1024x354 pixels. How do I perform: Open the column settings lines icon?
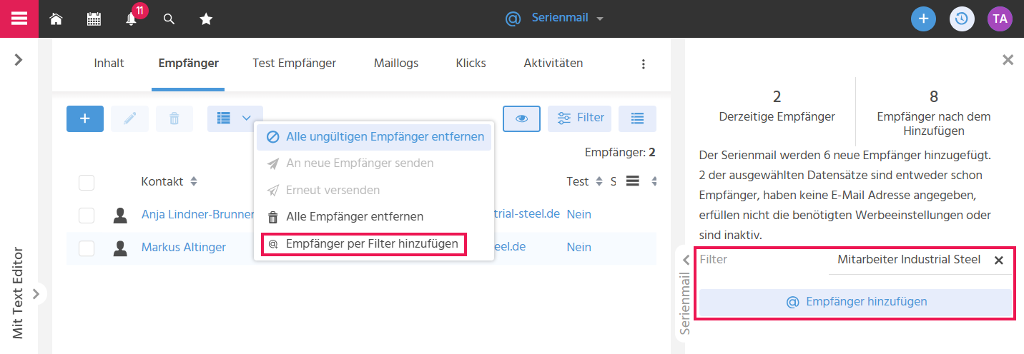click(632, 181)
